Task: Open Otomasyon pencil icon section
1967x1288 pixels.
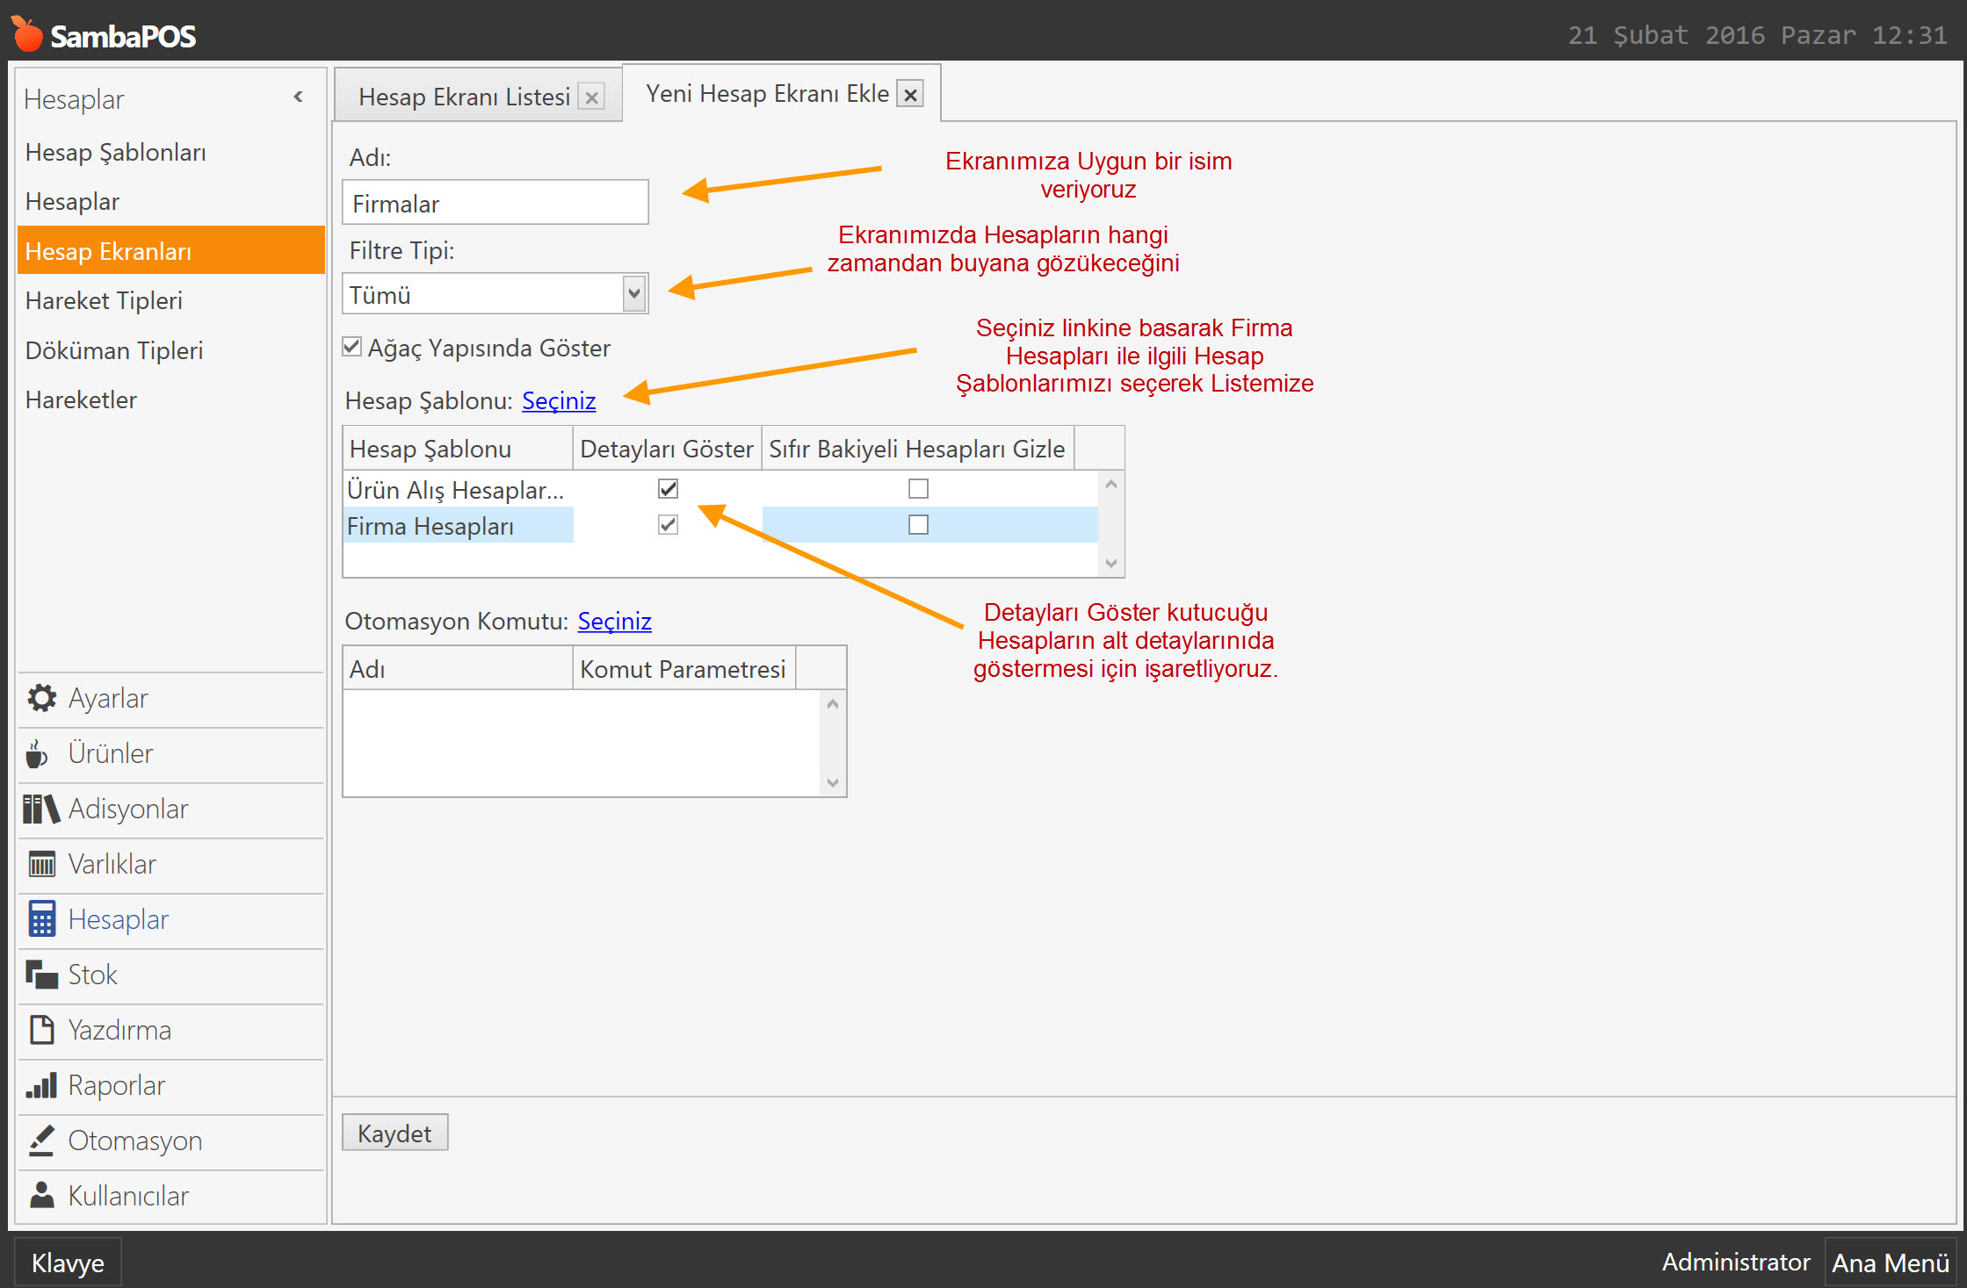Action: (41, 1140)
